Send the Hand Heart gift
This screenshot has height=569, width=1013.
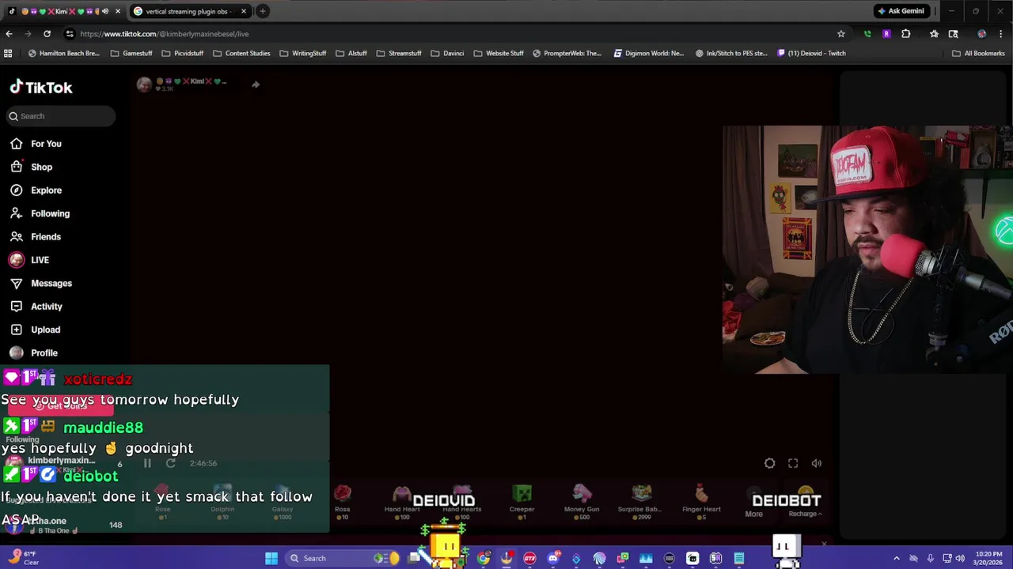(402, 503)
